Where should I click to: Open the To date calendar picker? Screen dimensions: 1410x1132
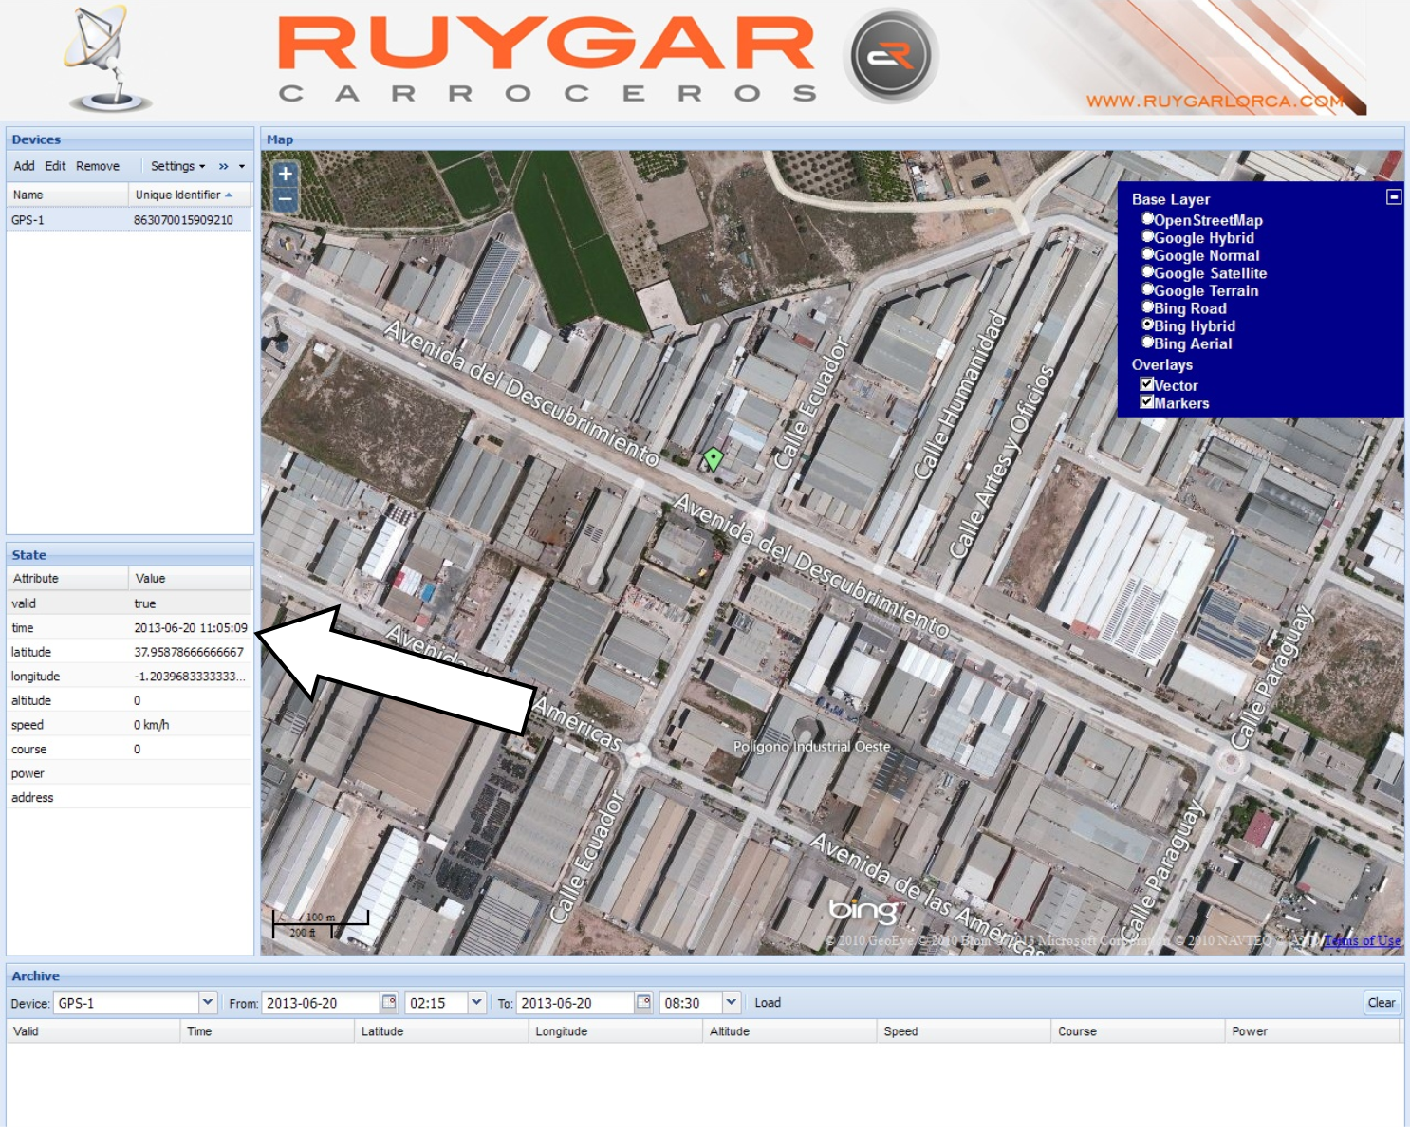pyautogui.click(x=643, y=1002)
